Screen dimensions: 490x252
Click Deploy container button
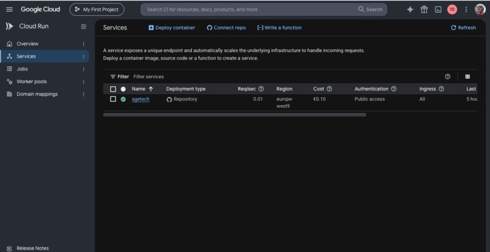click(171, 27)
